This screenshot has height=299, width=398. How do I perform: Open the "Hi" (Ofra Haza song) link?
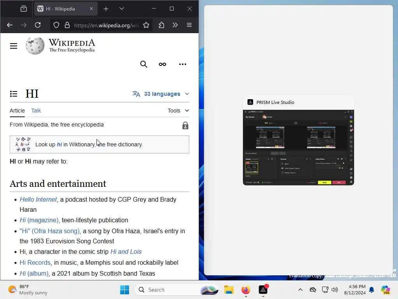coord(50,231)
